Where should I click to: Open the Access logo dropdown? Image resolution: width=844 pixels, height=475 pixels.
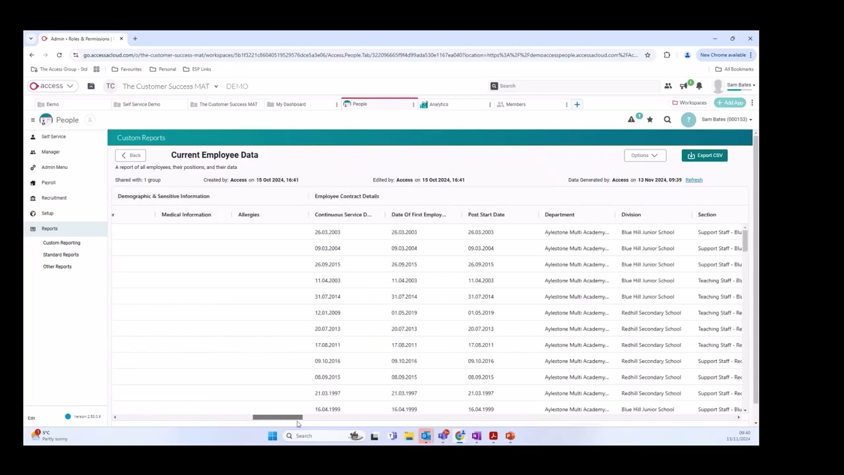51,86
